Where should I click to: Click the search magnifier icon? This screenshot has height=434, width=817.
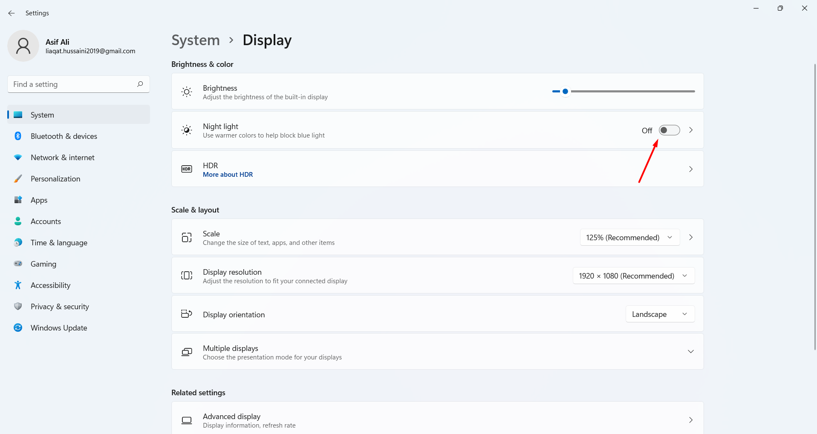[140, 84]
